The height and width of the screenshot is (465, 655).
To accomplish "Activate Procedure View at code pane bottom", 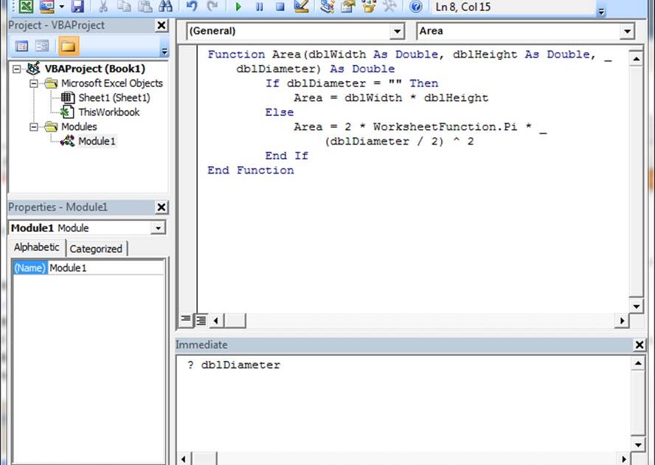I will 185,320.
